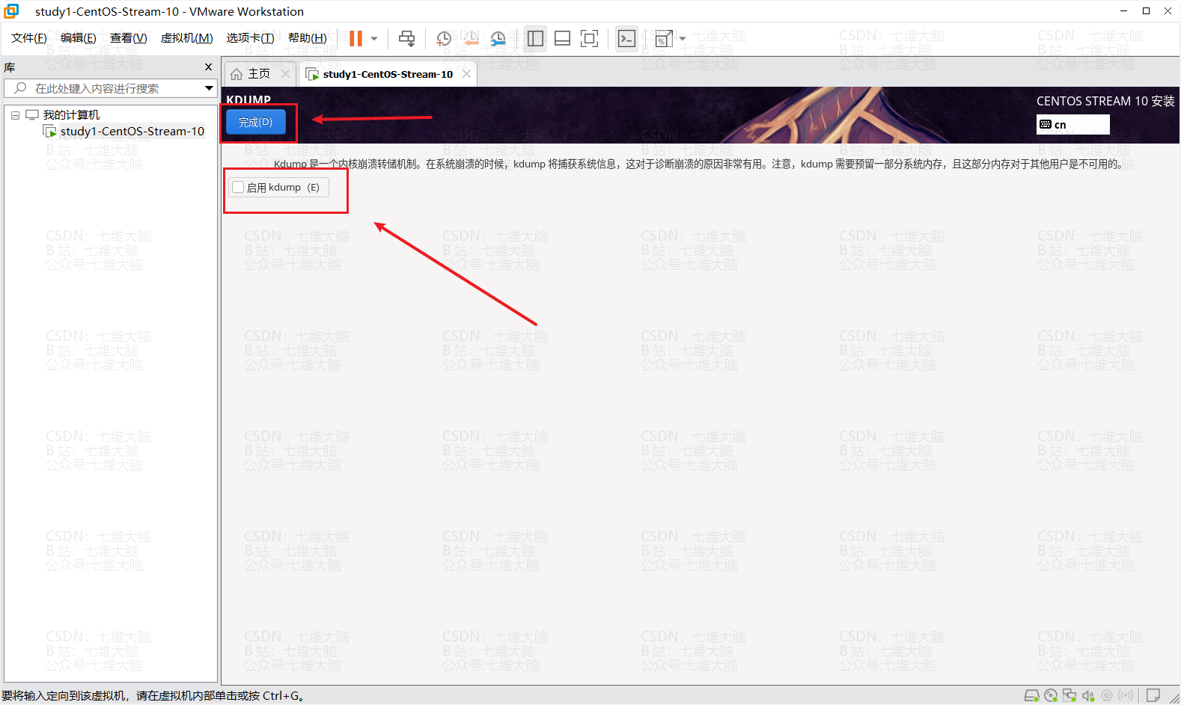The image size is (1181, 705).
Task: Open the 文件(F) menu
Action: [29, 38]
